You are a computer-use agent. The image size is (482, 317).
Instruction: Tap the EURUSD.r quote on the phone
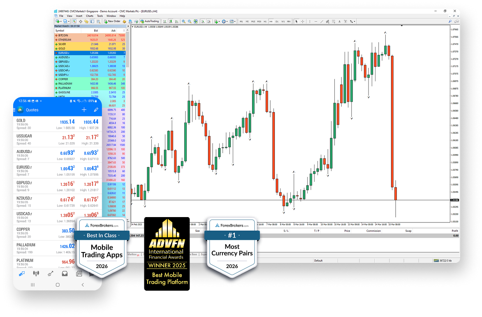click(58, 171)
